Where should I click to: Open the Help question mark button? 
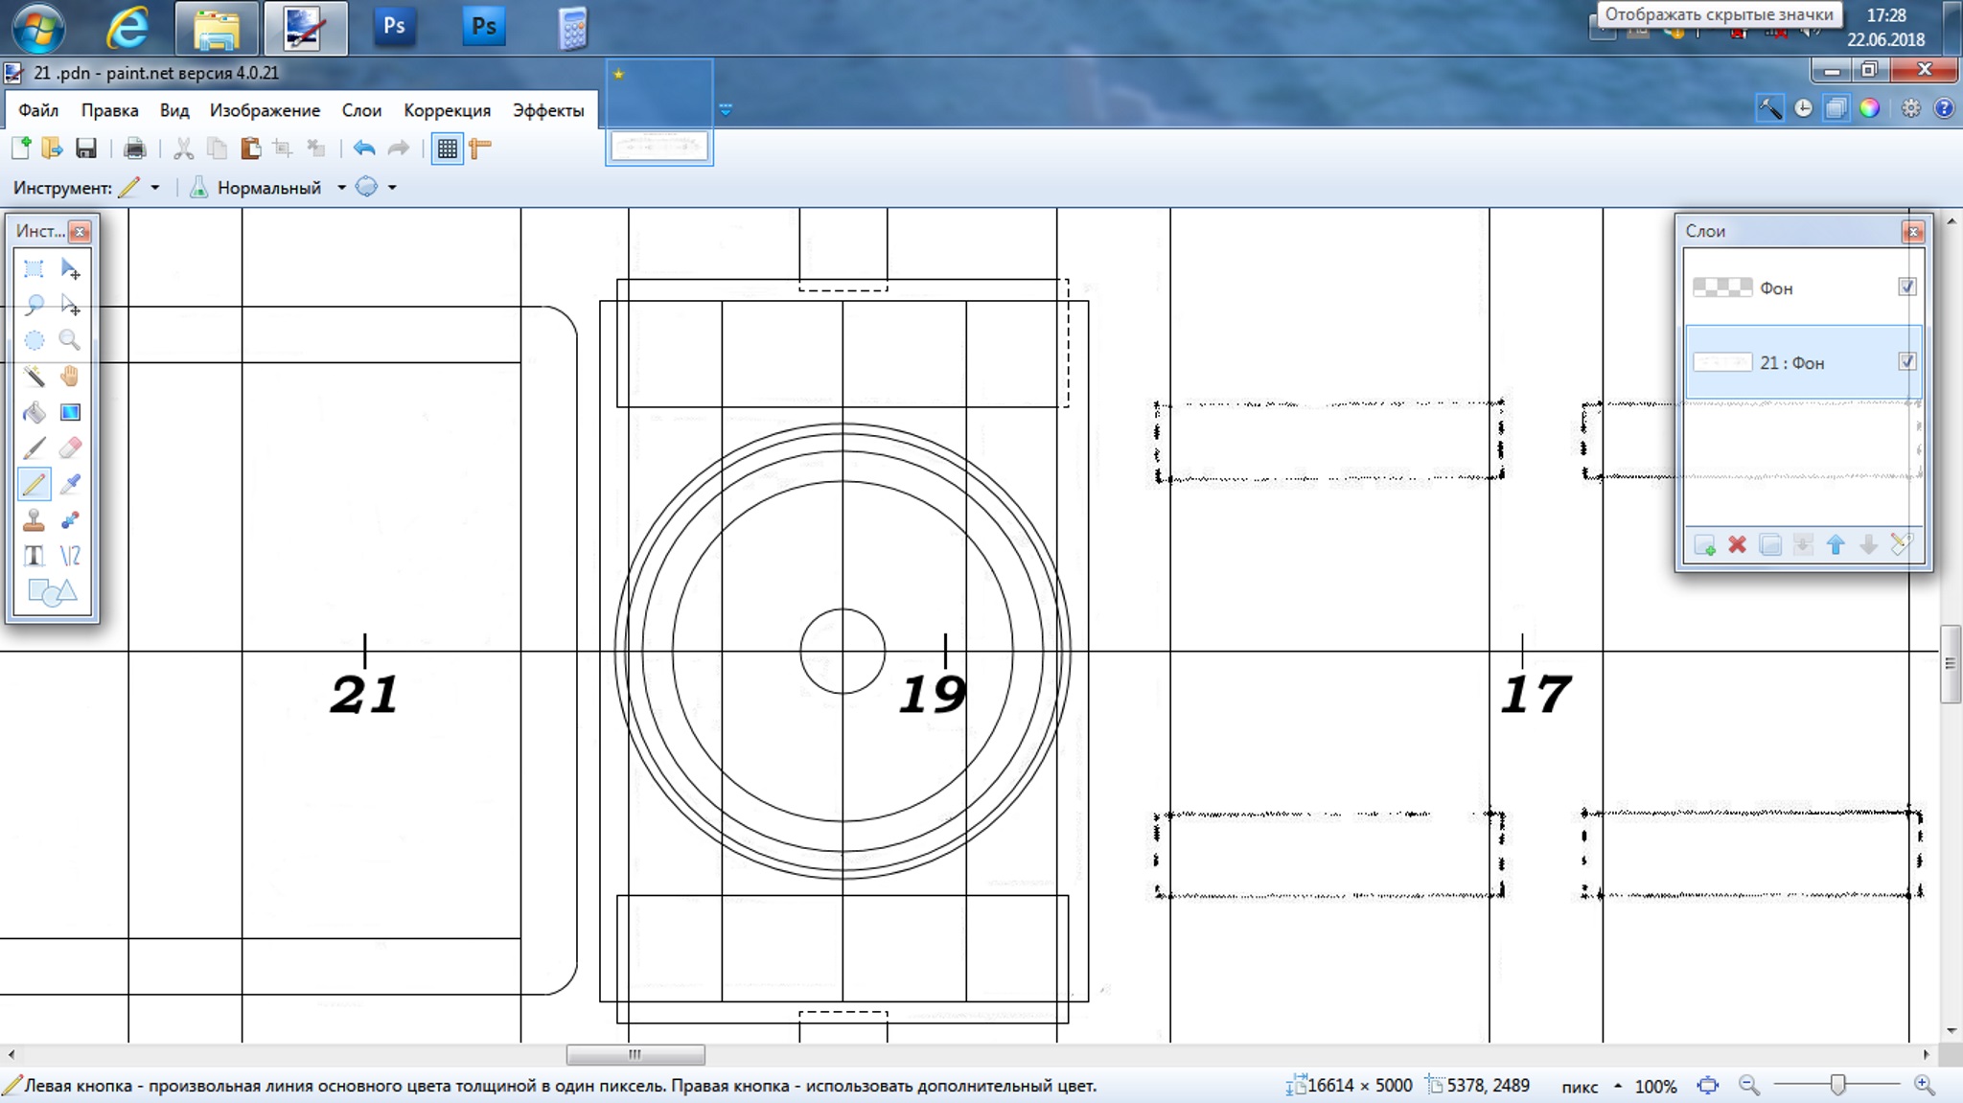click(x=1943, y=108)
